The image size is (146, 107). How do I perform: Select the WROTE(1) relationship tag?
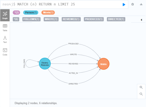[51, 19]
